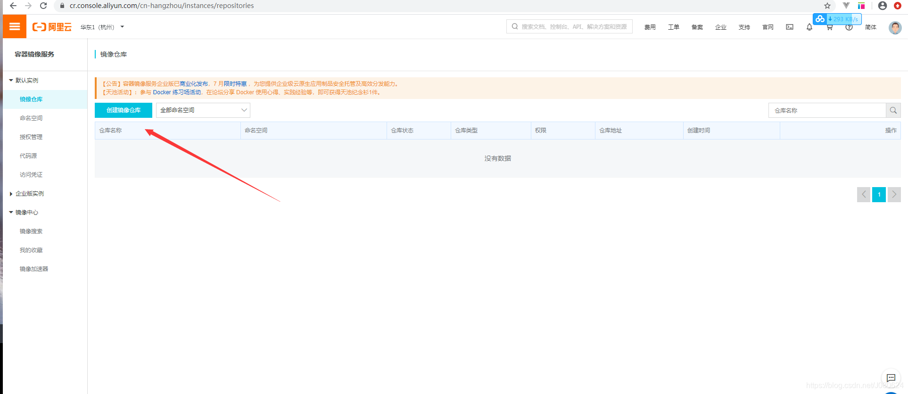Expand the 企业版实例 section

pos(26,193)
